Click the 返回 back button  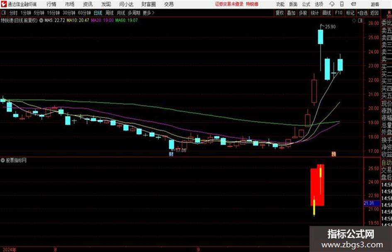pos(374,13)
